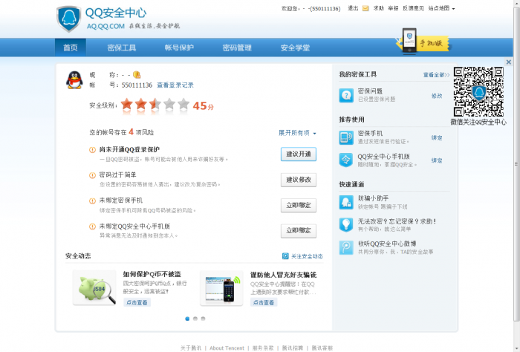This screenshot has height=352, width=520.
Task: Click 立即绑定 for 密保手机
Action: pos(299,205)
